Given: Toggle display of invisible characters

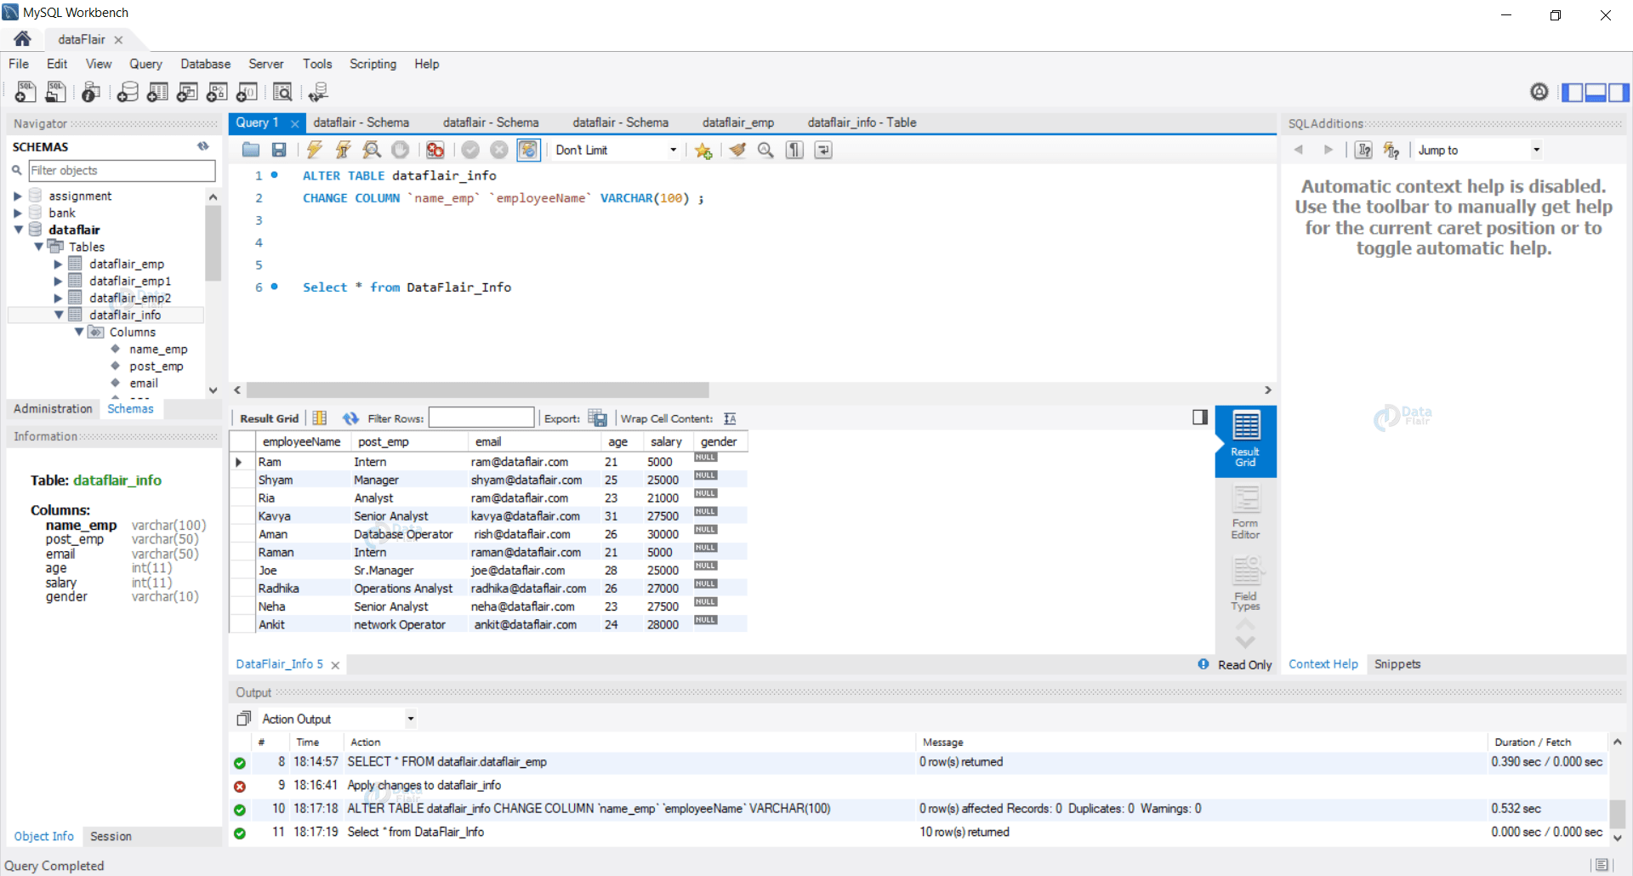Looking at the screenshot, I should tap(794, 150).
